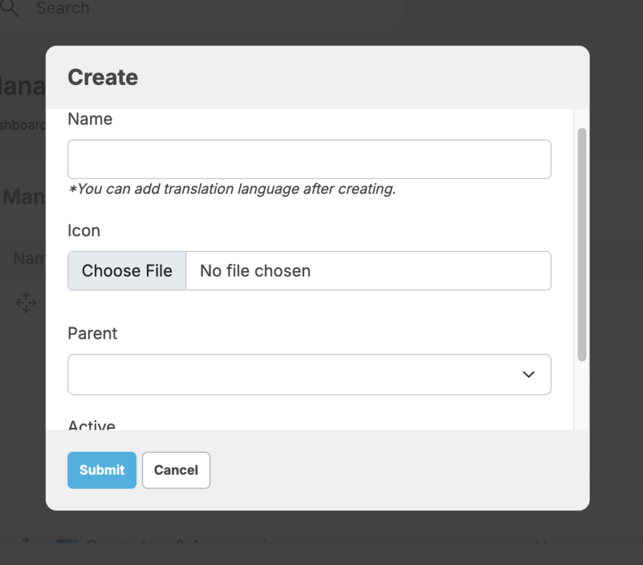Click the Create dialog vertical scrollbar

(581, 245)
